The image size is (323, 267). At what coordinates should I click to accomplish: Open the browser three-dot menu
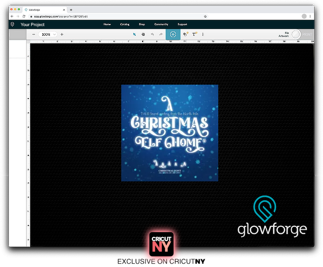click(310, 16)
